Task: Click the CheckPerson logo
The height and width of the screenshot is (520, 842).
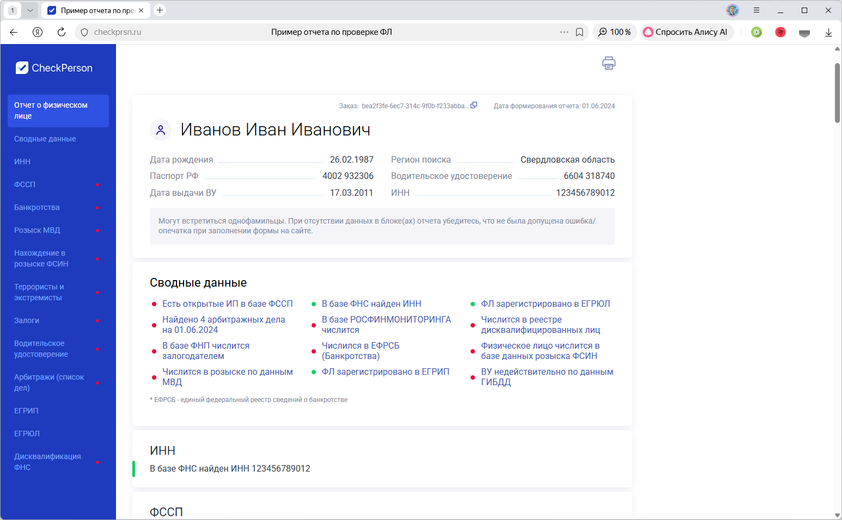Action: (x=53, y=67)
